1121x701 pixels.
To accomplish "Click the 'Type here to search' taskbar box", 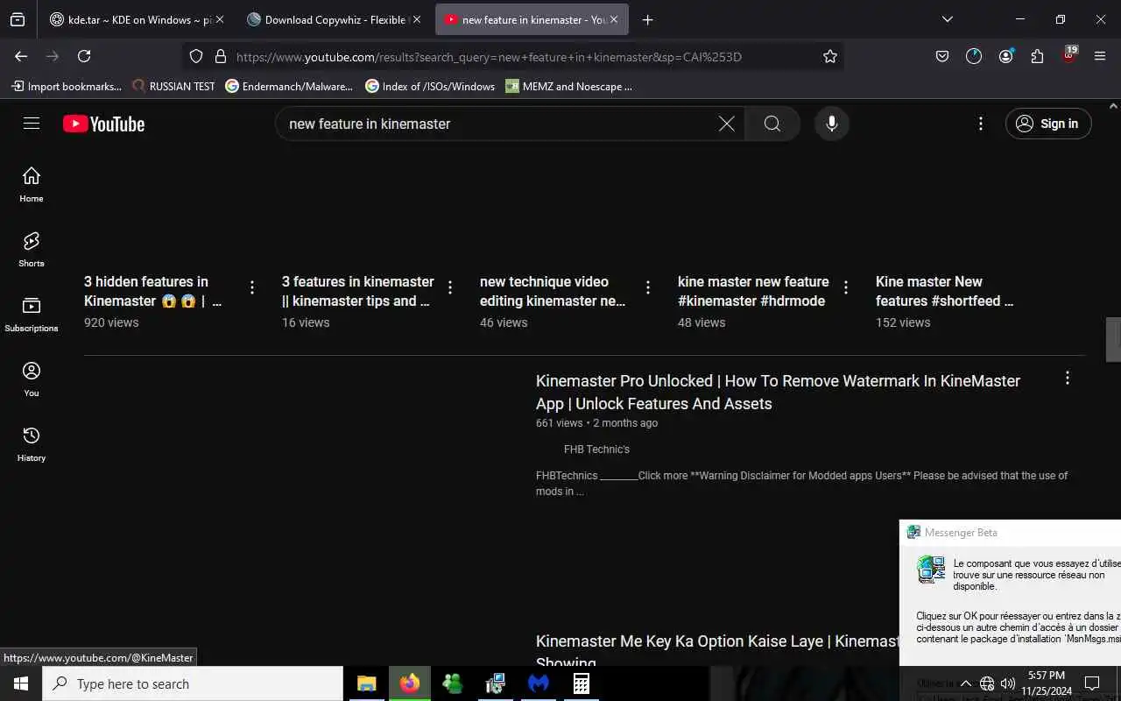I will point(193,683).
